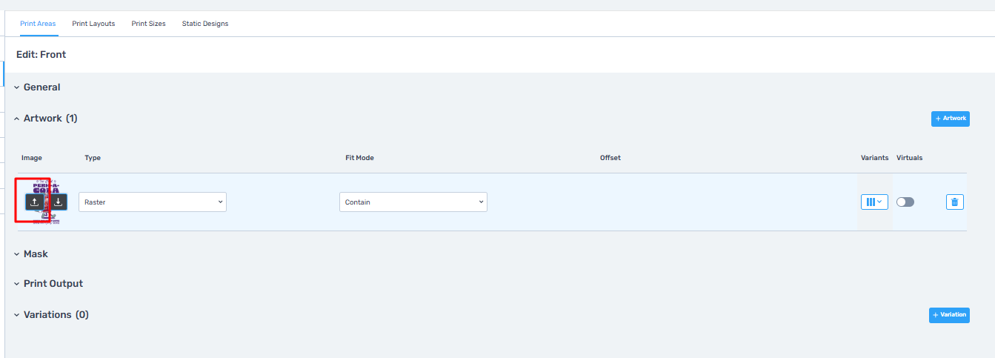The width and height of the screenshot is (995, 358).
Task: Open the Variants columns icon button
Action: click(873, 202)
